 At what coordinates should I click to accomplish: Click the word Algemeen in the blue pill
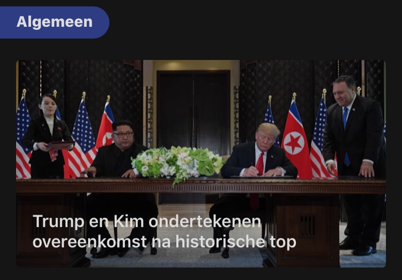click(x=54, y=22)
